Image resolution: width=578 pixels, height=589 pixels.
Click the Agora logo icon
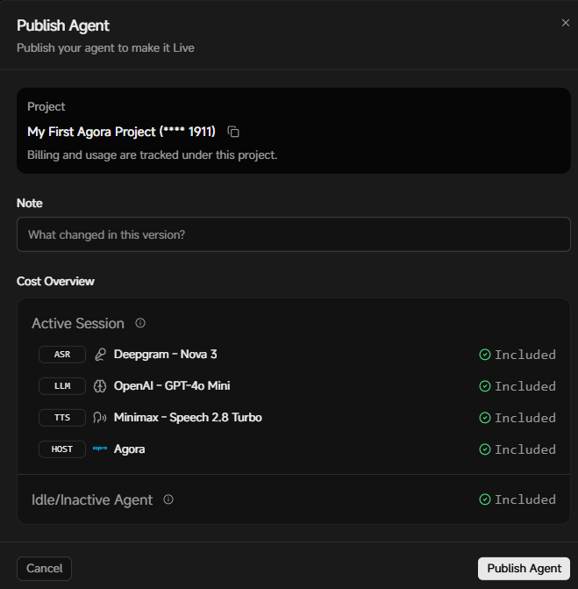(100, 449)
